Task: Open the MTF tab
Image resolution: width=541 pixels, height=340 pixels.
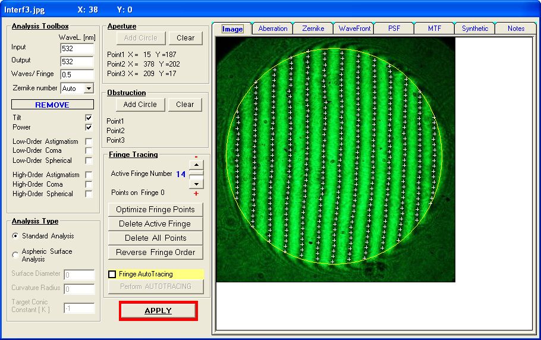Action: [x=435, y=29]
